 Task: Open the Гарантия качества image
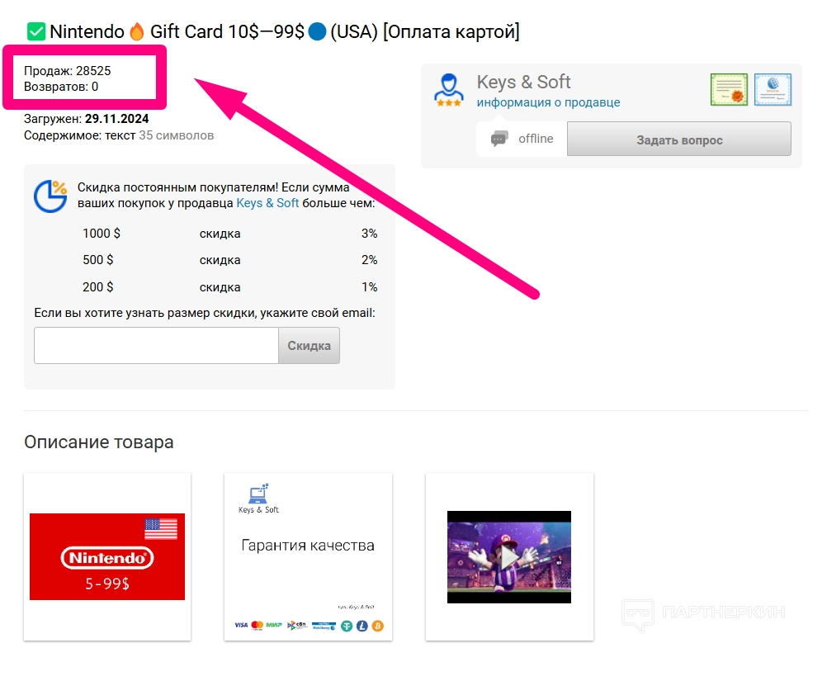tap(308, 557)
